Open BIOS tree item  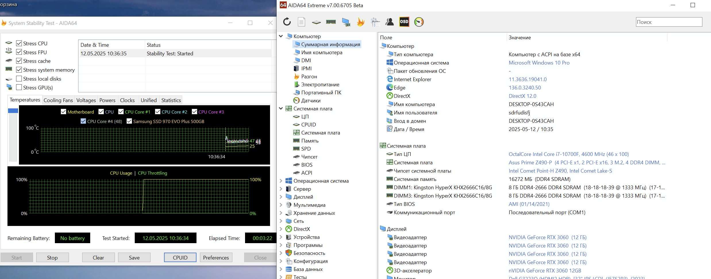click(307, 165)
